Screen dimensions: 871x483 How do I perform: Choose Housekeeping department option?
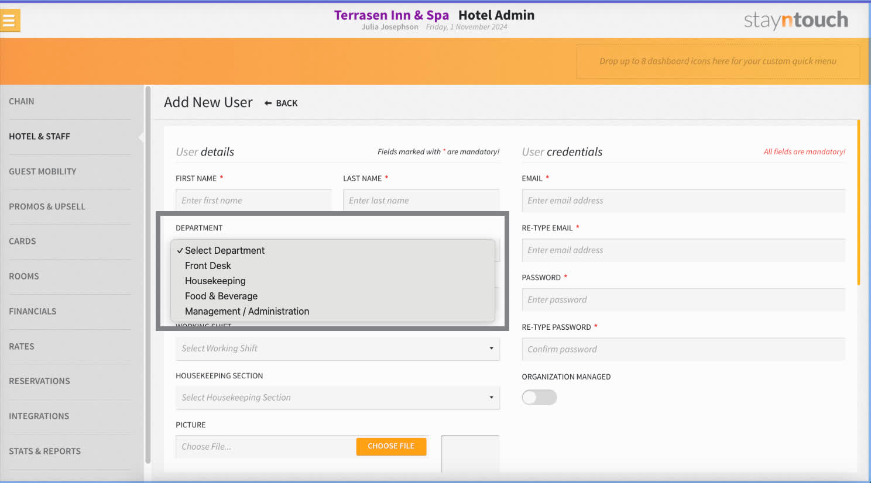332,281
